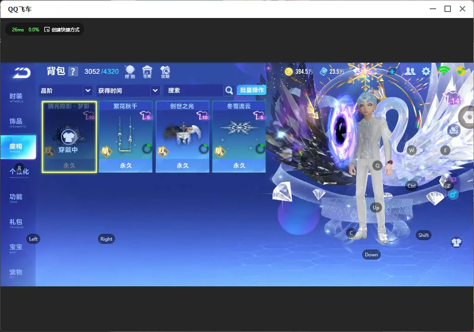Click the 26ms latency readout

pos(18,30)
